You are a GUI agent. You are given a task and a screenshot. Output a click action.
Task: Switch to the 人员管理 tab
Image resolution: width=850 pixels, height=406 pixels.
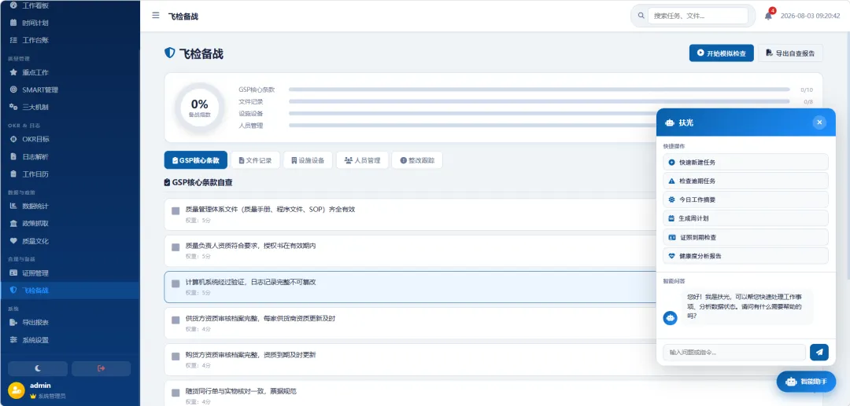click(362, 160)
